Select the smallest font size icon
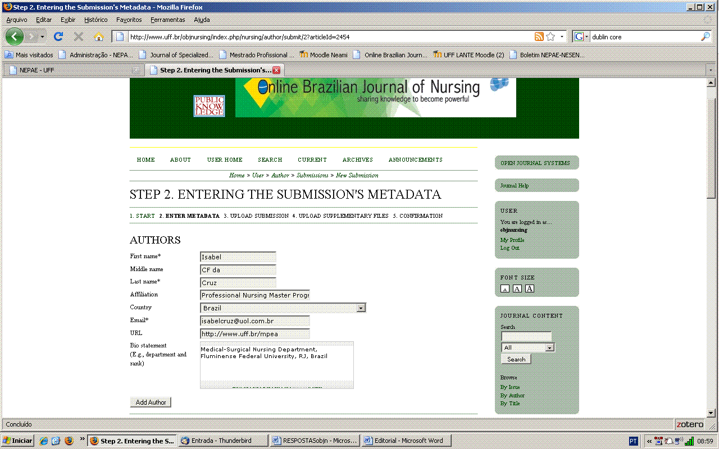Screen dimensions: 719x449 (x=505, y=289)
